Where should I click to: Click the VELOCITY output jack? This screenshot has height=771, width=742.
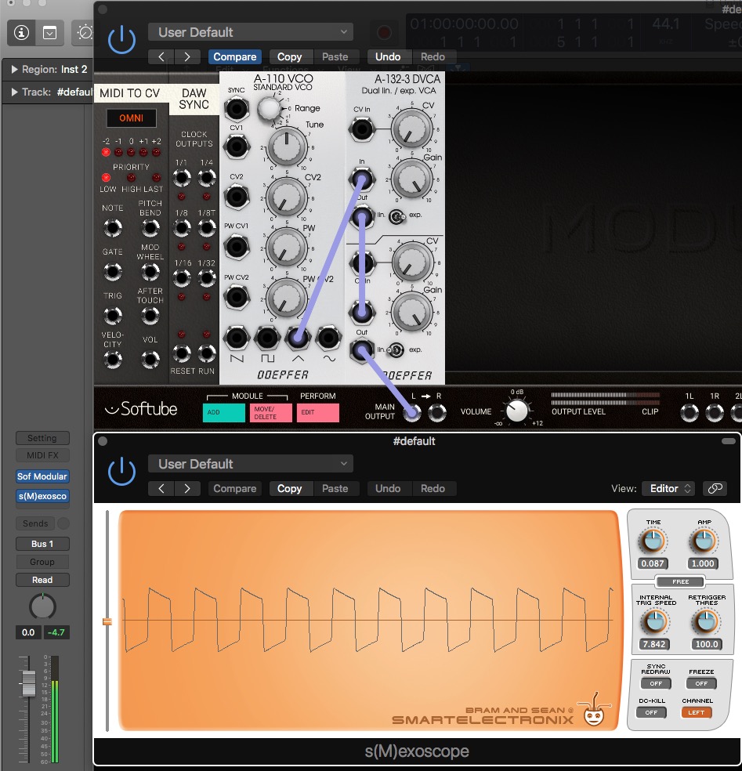(113, 360)
